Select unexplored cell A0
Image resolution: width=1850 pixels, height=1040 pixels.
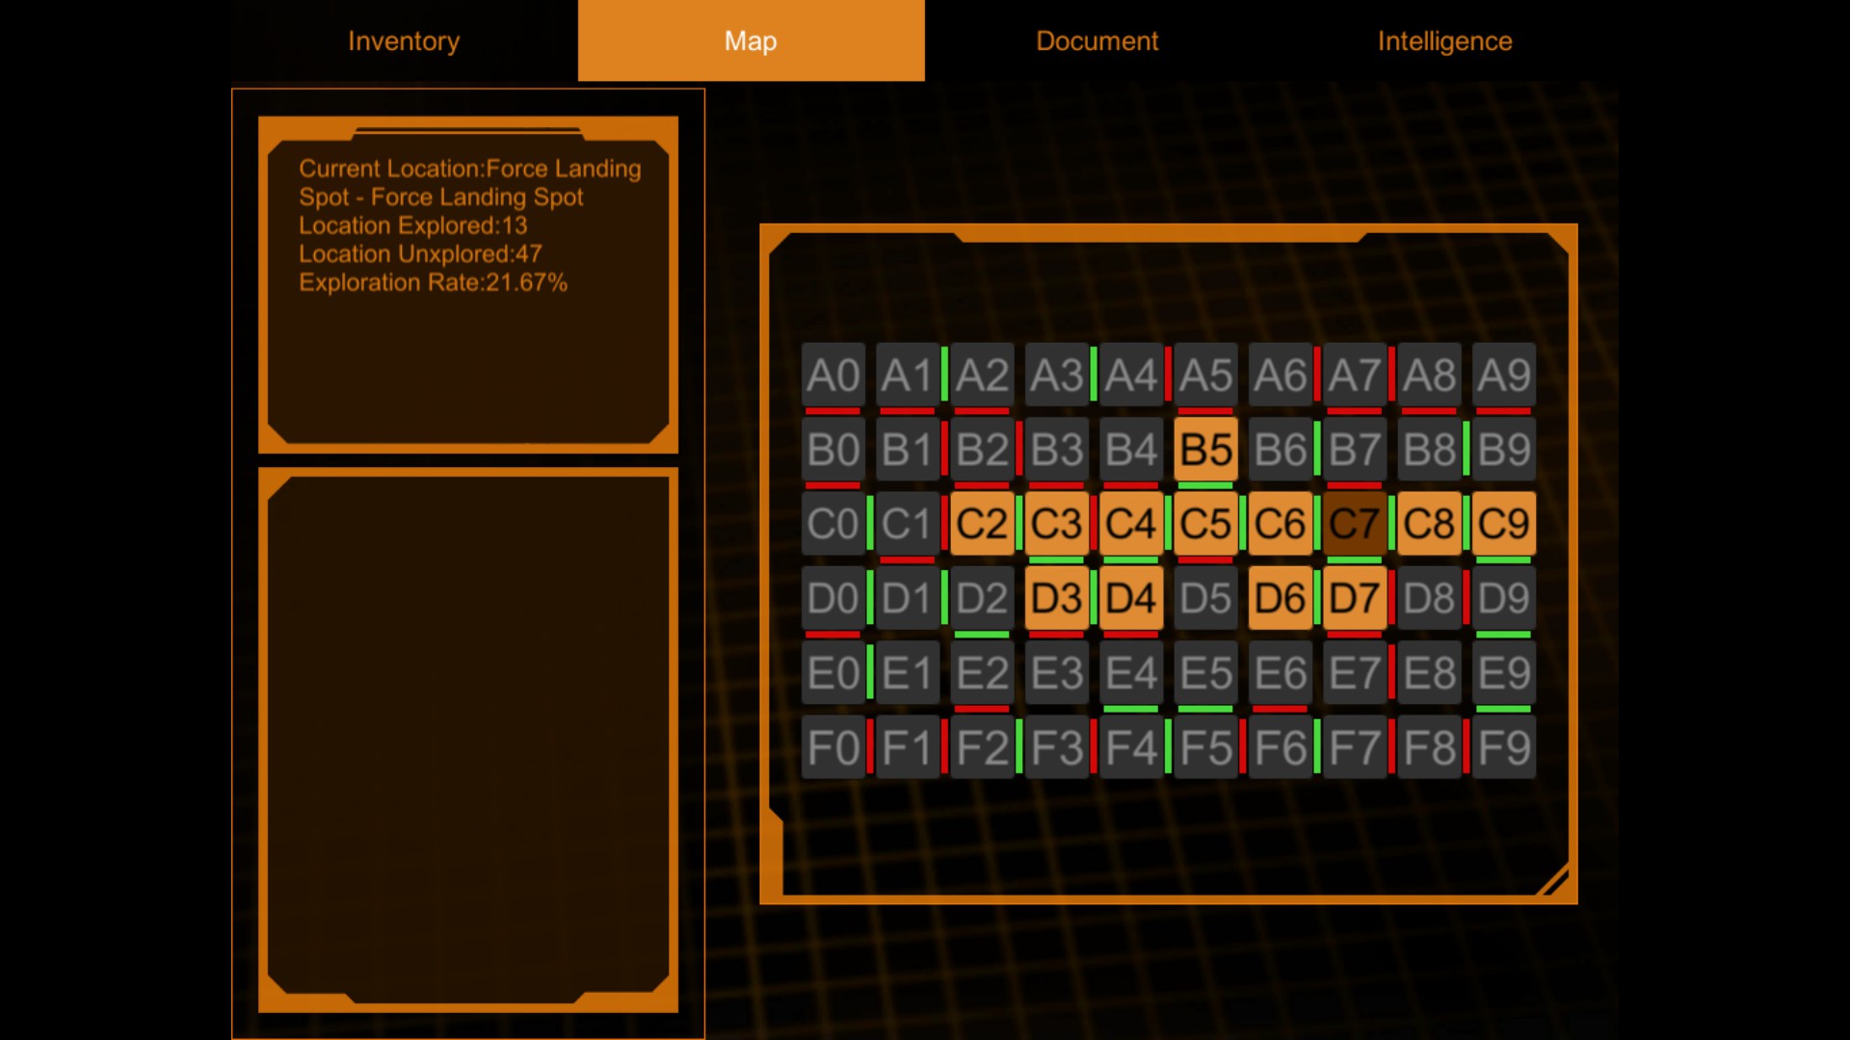coord(833,375)
